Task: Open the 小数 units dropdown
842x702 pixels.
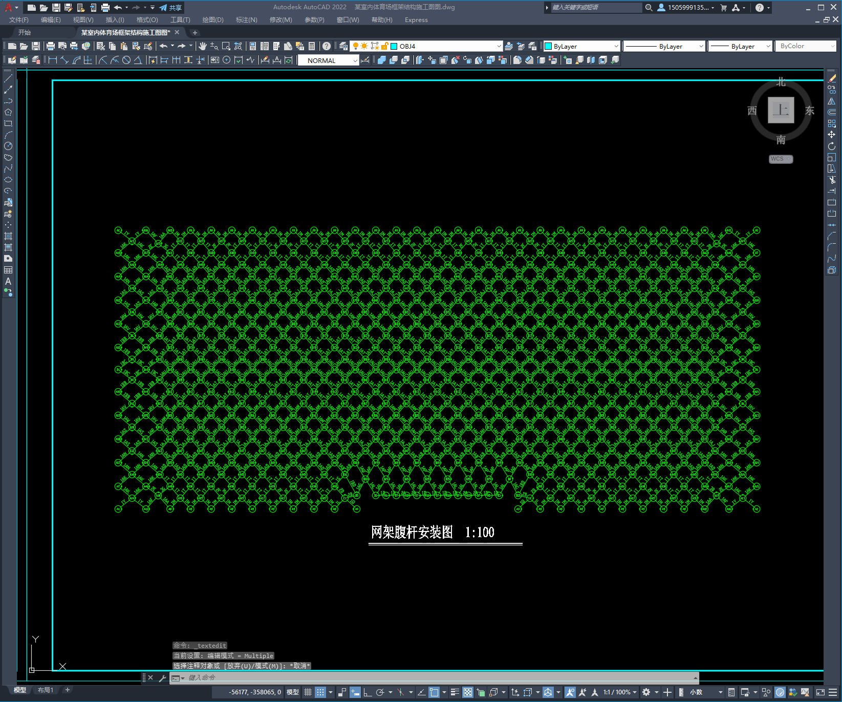Action: click(x=706, y=692)
